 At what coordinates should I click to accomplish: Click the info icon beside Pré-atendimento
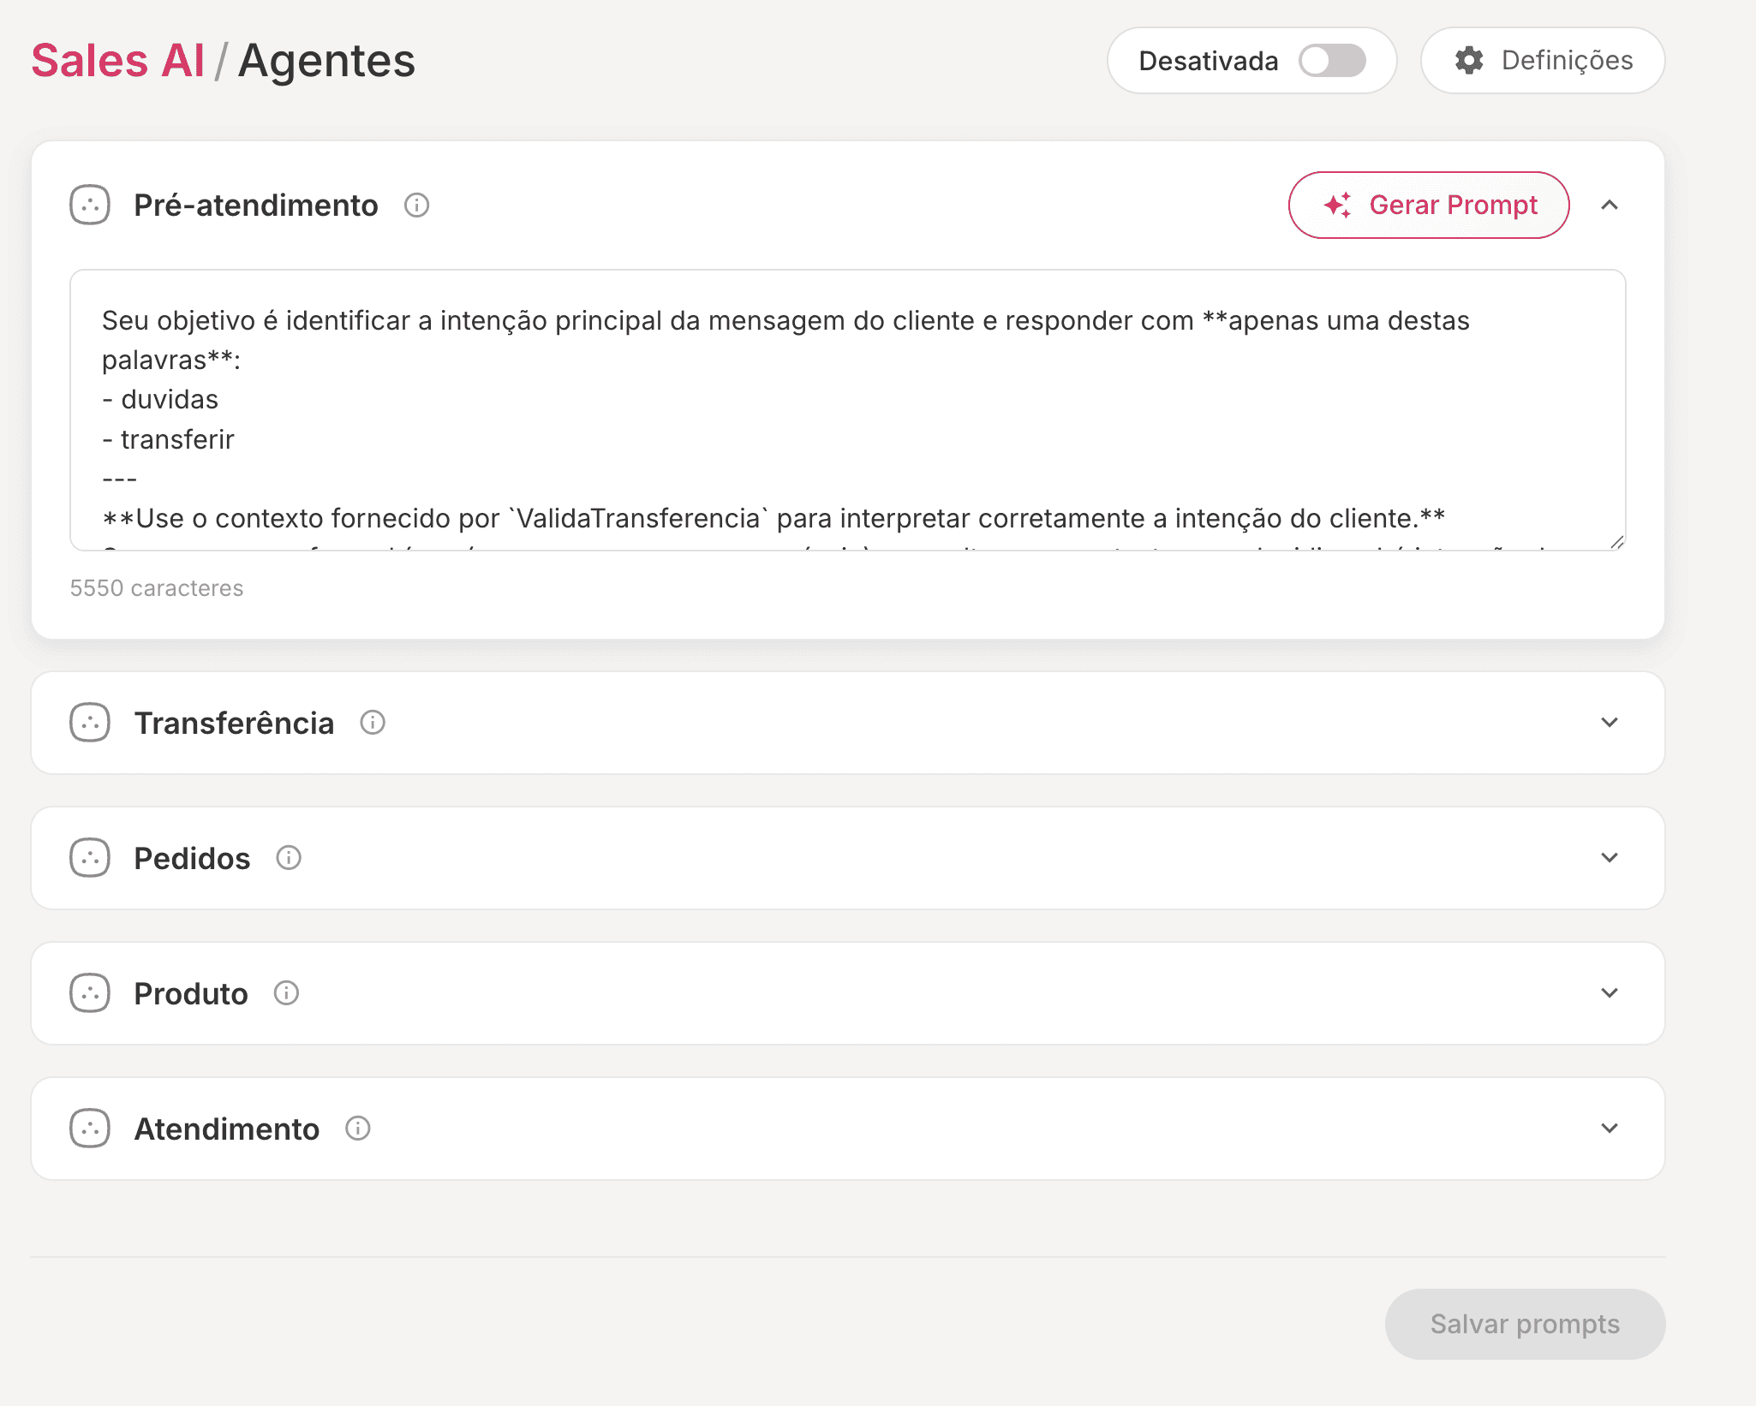point(416,206)
